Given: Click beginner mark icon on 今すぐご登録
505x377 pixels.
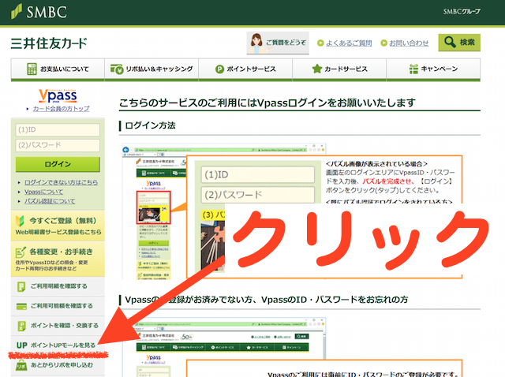Looking at the screenshot, I should (20, 221).
